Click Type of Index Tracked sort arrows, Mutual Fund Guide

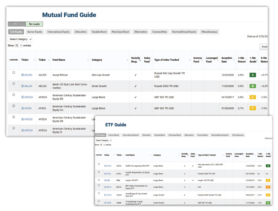190,60
